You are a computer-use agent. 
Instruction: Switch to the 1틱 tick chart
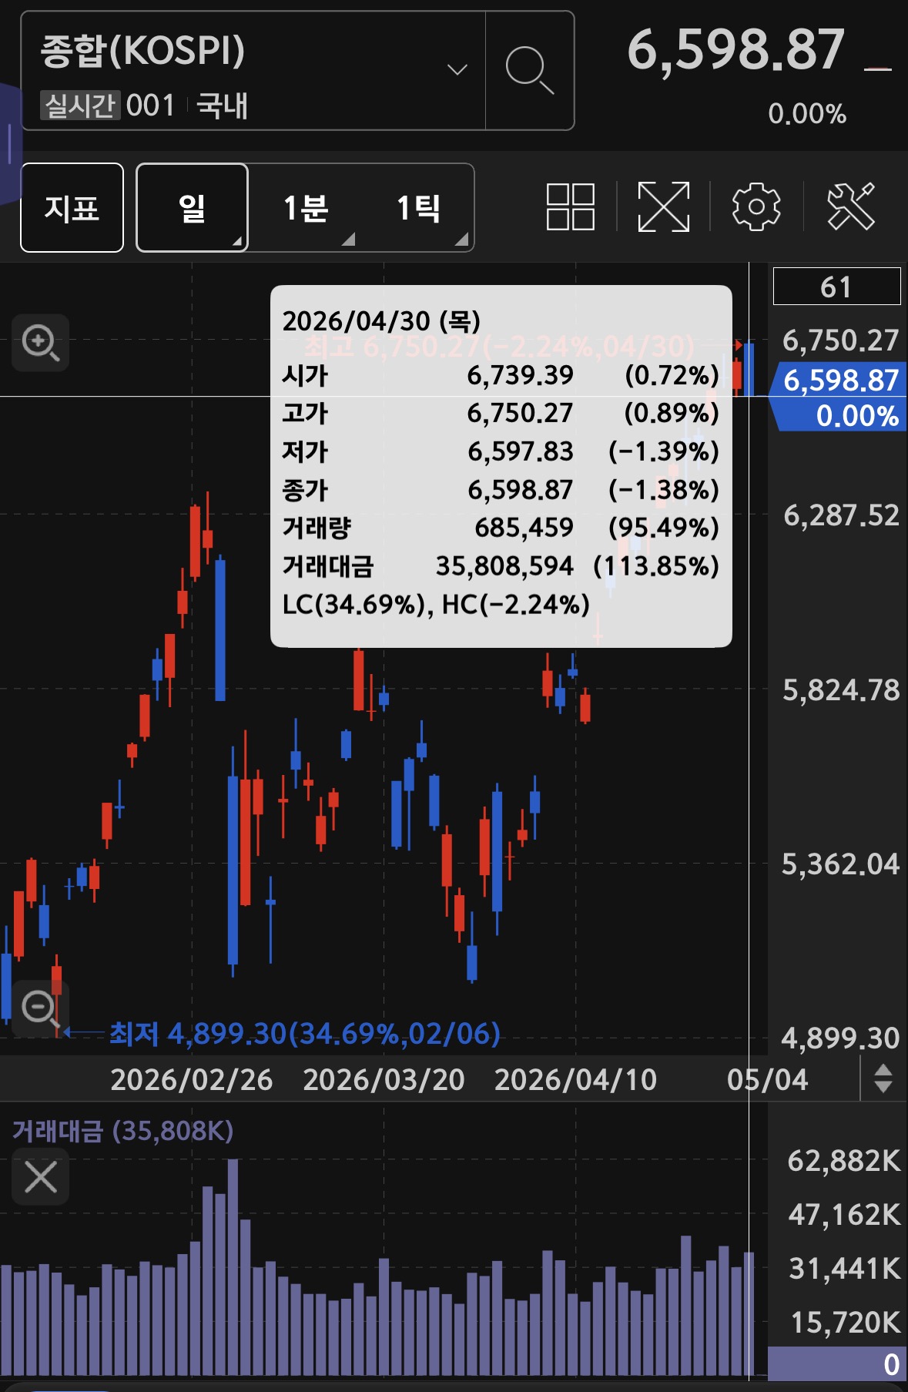(x=418, y=207)
